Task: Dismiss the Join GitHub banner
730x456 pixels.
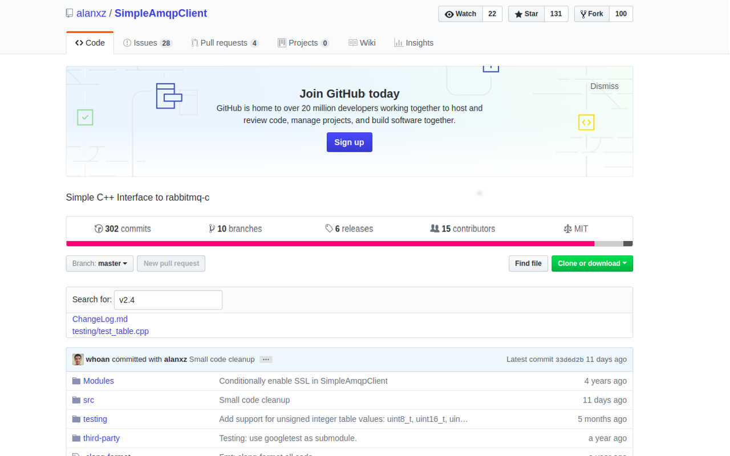Action: pyautogui.click(x=605, y=86)
